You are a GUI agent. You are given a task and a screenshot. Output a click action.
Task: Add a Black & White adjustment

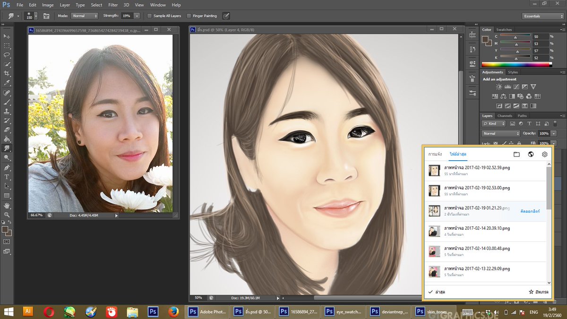[512, 96]
